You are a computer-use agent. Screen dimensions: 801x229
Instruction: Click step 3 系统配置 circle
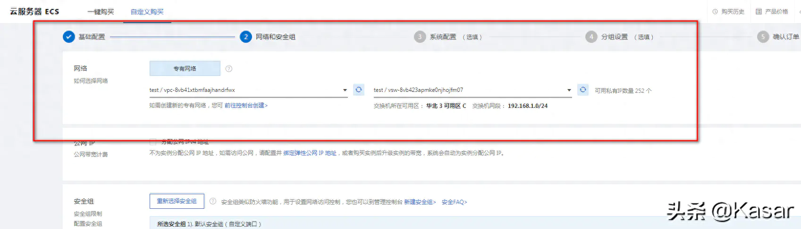click(420, 37)
